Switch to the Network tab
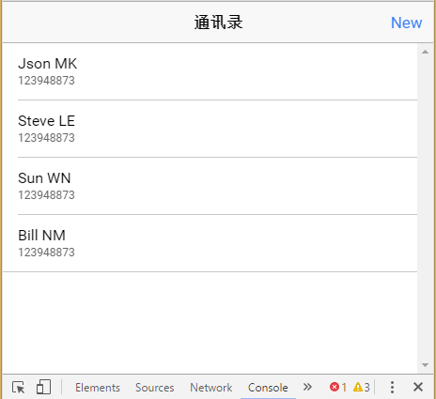Viewport: 436px width, 399px height. coord(211,388)
